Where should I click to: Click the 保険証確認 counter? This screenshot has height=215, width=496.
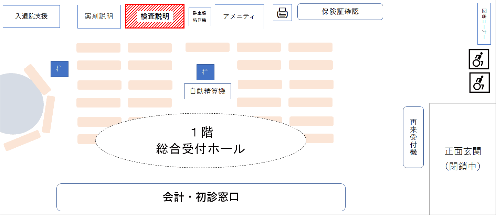(340, 12)
